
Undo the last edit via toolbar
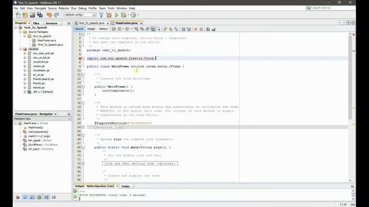(x=49, y=15)
